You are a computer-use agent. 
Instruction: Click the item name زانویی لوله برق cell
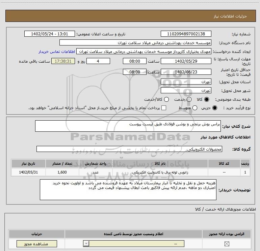pyautogui.click(x=160, y=172)
